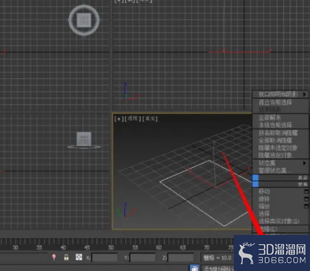Click the light bulb icon in the status bar
Viewport: 310px width, 271px height.
[54, 257]
